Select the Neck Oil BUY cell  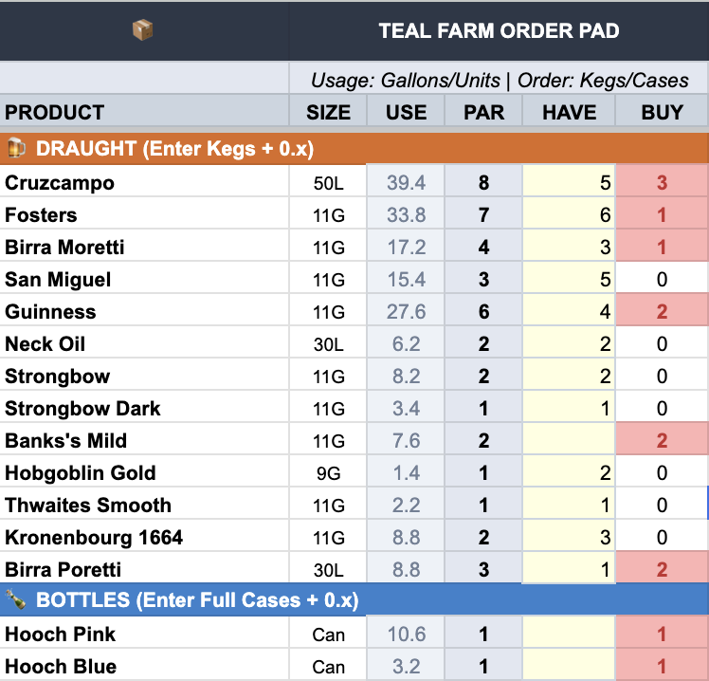pos(662,344)
